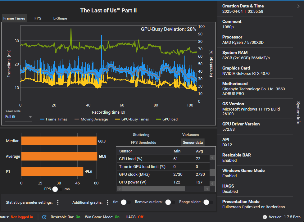Viewport: 304px width, 222px height.
Task: Toggle Moving Average legend entry
Action: [91, 119]
